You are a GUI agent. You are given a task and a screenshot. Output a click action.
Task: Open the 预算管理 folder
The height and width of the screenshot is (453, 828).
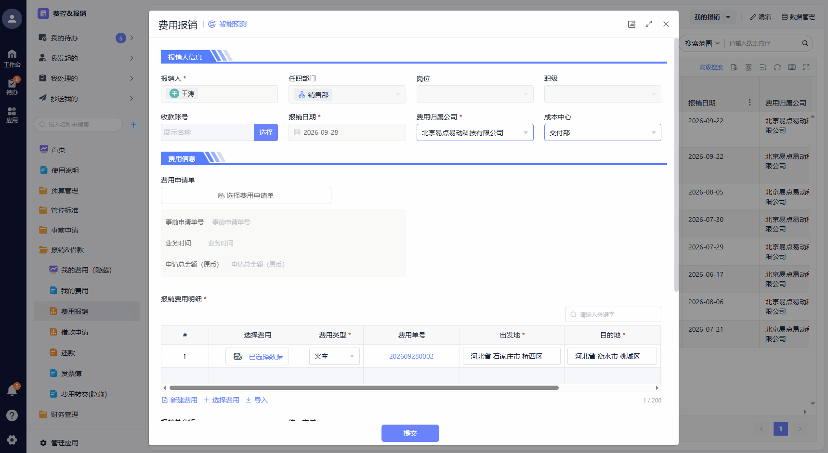87,191
